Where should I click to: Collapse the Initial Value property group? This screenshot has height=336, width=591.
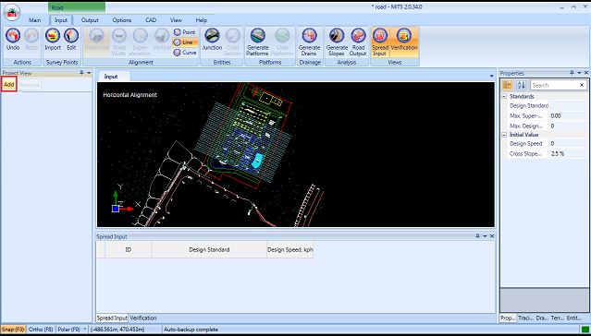pyautogui.click(x=504, y=135)
